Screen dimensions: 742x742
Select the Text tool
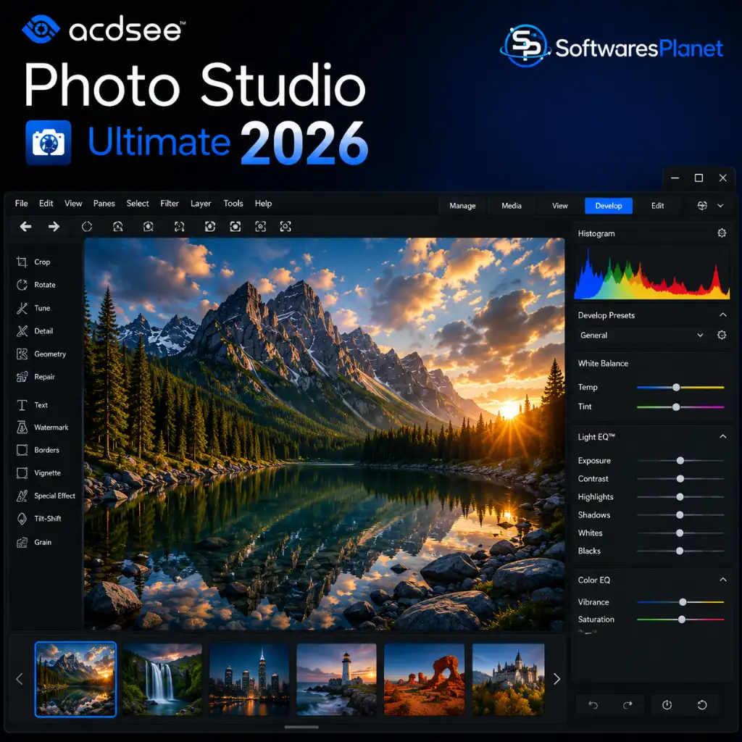pos(32,405)
